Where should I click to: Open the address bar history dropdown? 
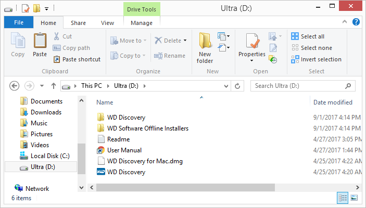226,86
